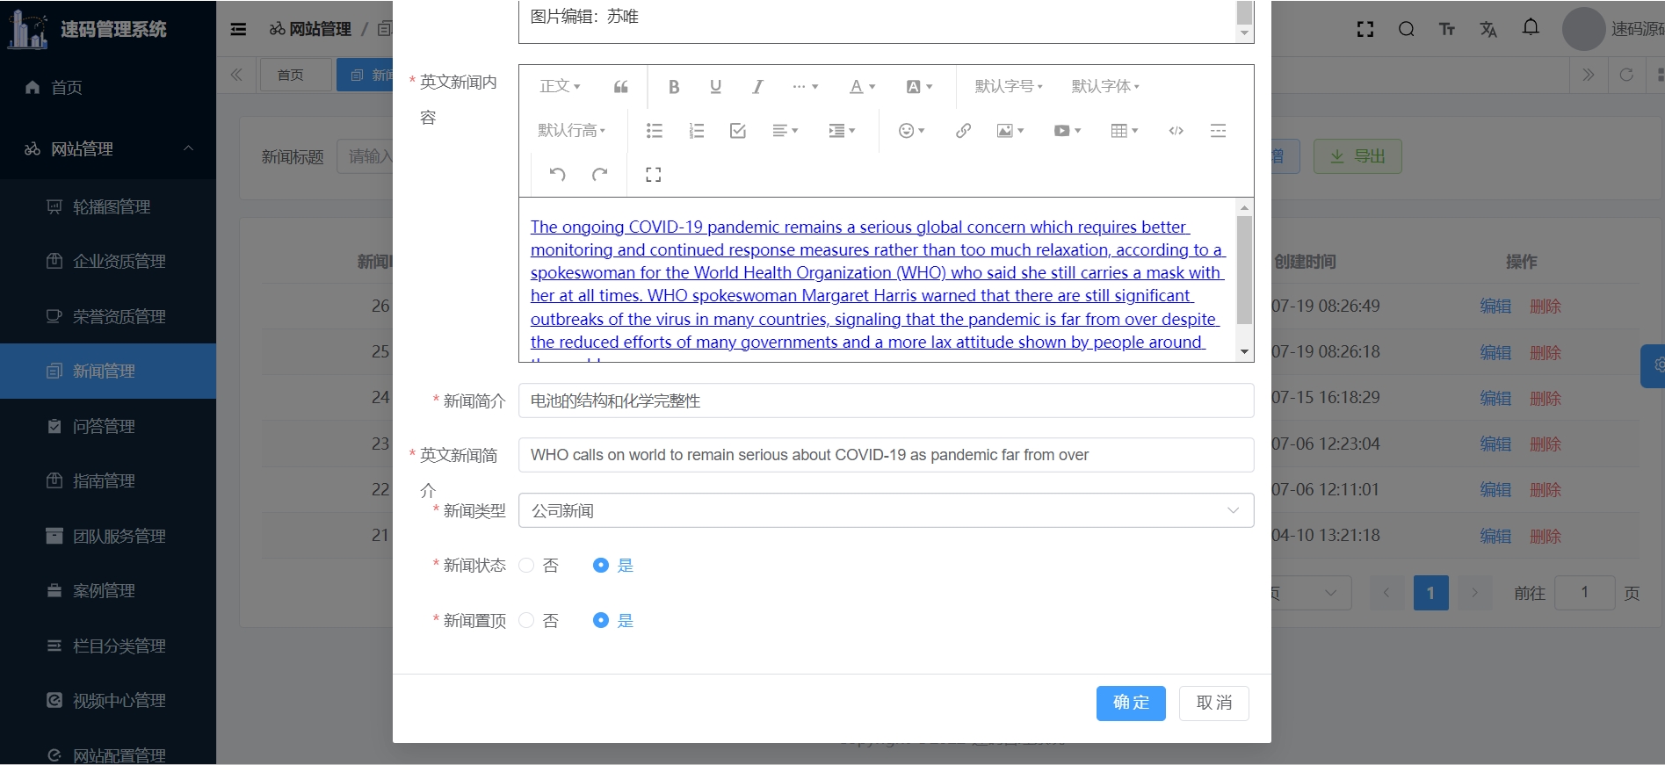Image resolution: width=1665 pixels, height=765 pixels.
Task: Open the 正文 heading style dropdown
Action: click(560, 87)
